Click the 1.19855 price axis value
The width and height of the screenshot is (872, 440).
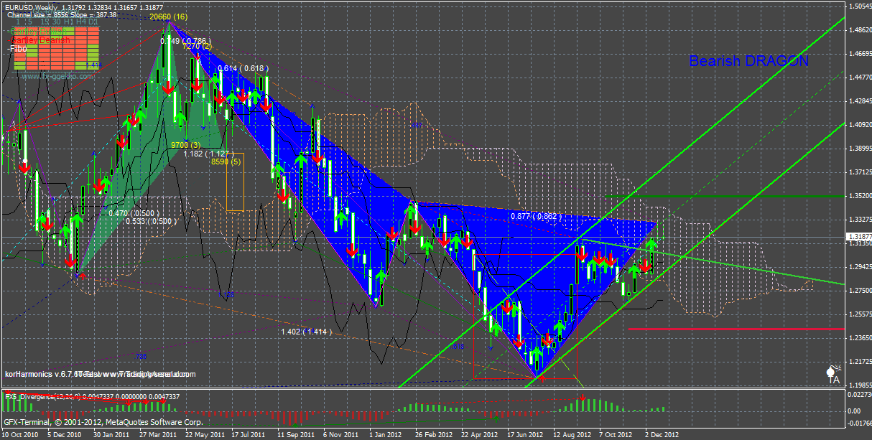pos(859,384)
